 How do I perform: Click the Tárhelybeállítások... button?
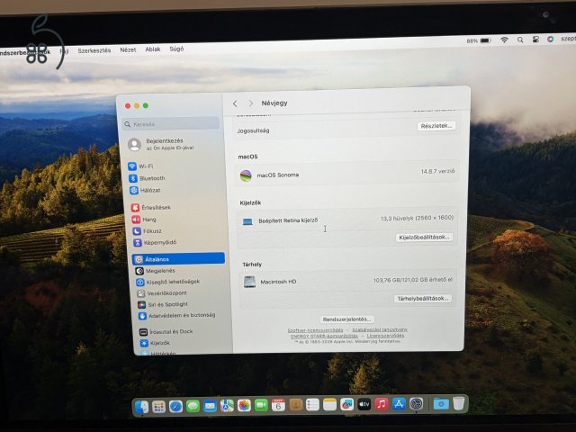click(x=423, y=299)
